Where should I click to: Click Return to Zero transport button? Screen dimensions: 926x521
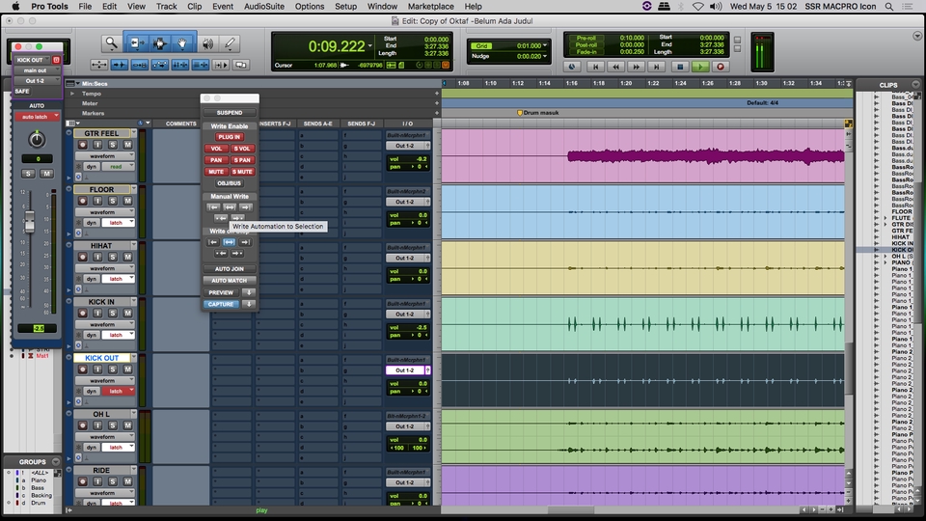[x=595, y=67]
